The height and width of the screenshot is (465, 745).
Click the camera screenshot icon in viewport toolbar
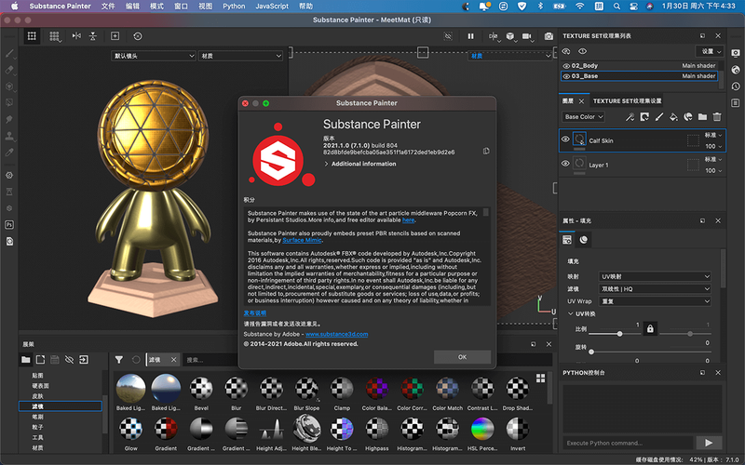pos(549,36)
